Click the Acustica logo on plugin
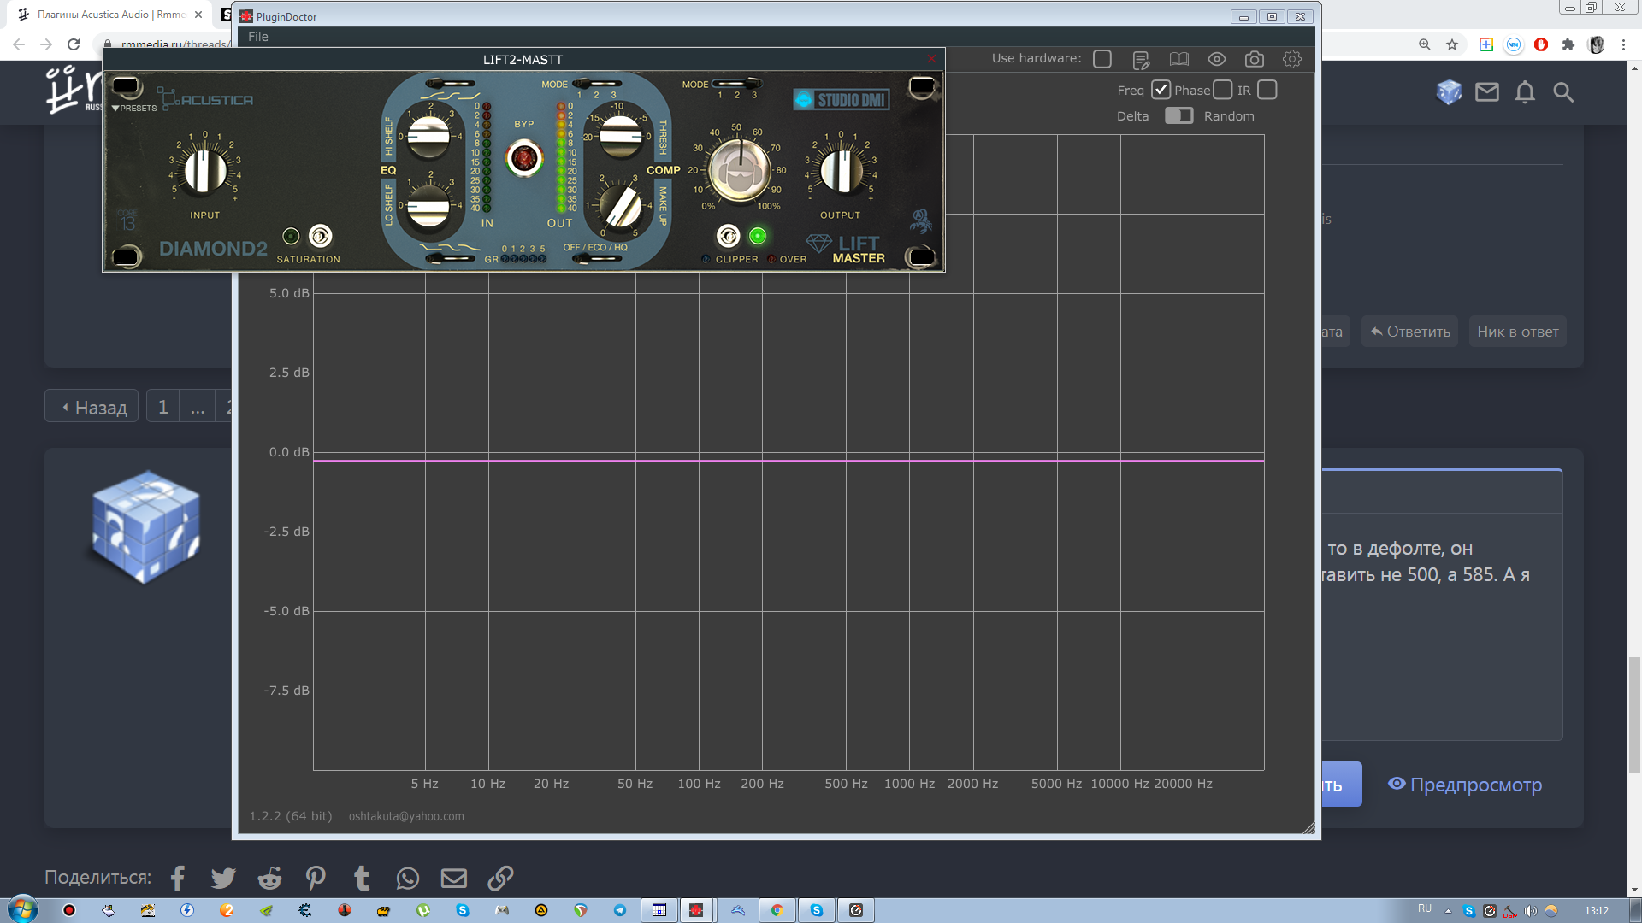 [205, 99]
